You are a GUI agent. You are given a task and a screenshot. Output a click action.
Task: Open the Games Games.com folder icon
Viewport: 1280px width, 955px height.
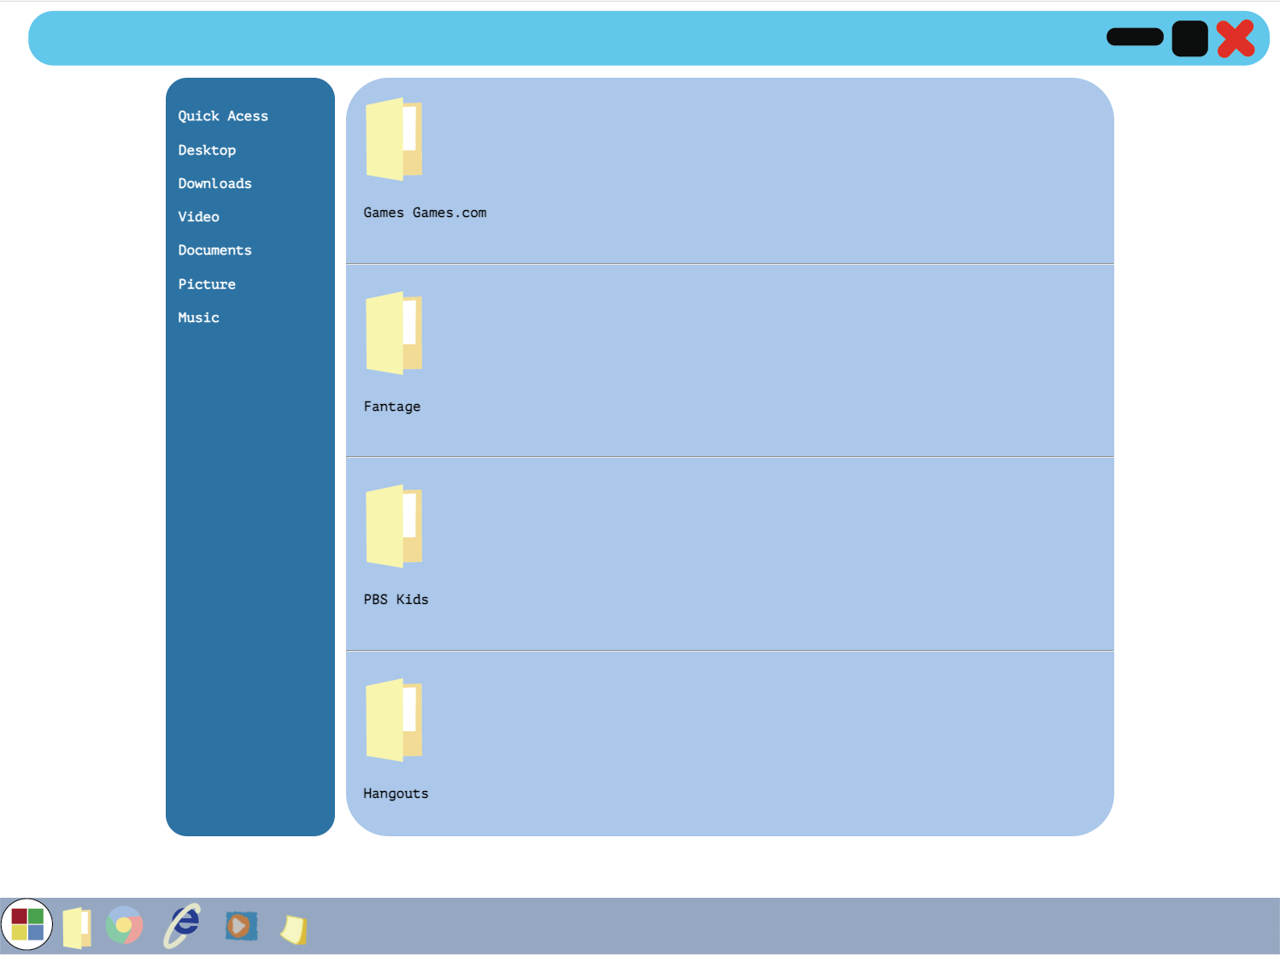(394, 139)
